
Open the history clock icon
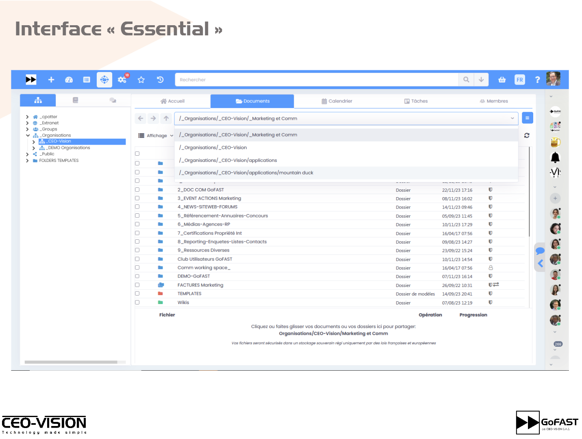pyautogui.click(x=160, y=80)
